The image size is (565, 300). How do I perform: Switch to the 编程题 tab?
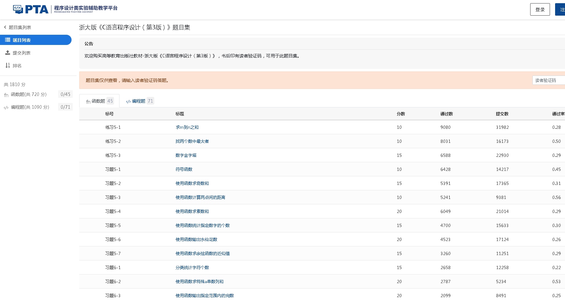(x=140, y=101)
